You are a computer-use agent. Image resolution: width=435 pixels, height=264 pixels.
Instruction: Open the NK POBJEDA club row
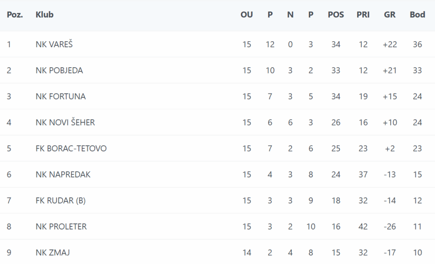click(x=59, y=71)
